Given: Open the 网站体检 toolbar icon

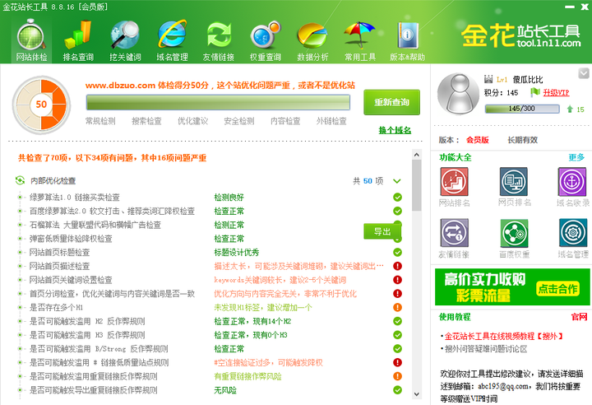Looking at the screenshot, I should point(31,41).
